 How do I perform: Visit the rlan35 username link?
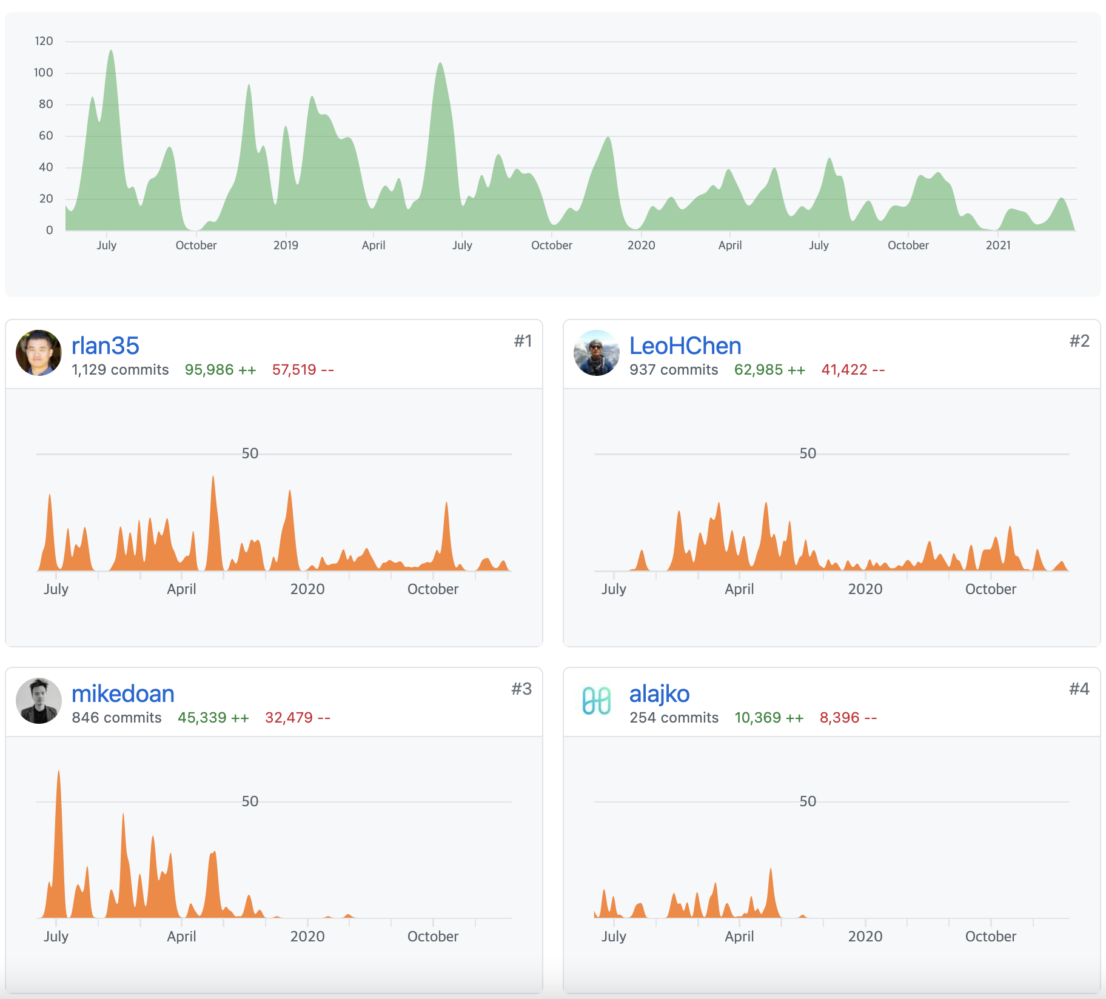click(106, 346)
